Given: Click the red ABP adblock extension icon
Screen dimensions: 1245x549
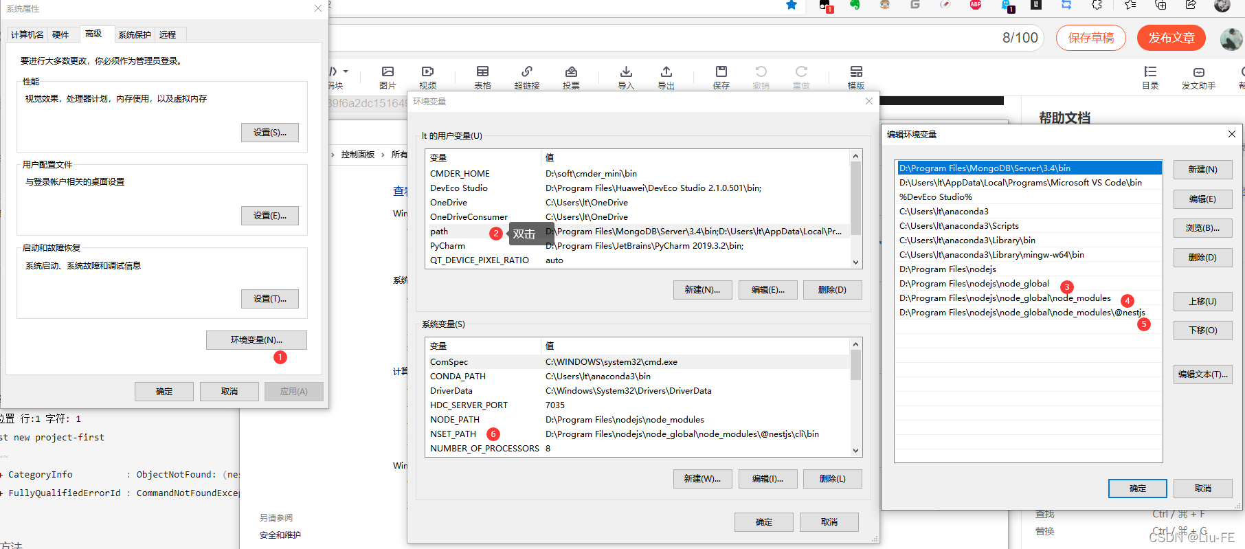Looking at the screenshot, I should click(976, 5).
